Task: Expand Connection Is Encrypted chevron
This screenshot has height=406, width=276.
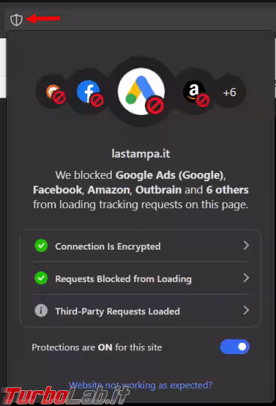Action: (246, 245)
